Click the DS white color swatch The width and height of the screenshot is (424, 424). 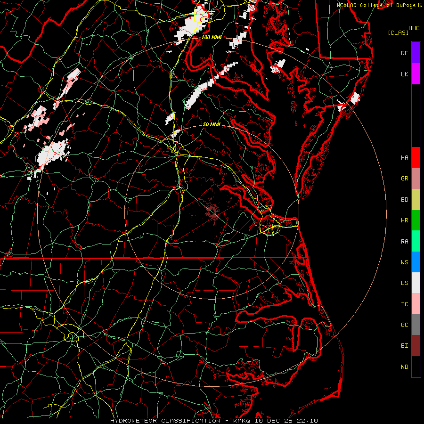pos(416,283)
